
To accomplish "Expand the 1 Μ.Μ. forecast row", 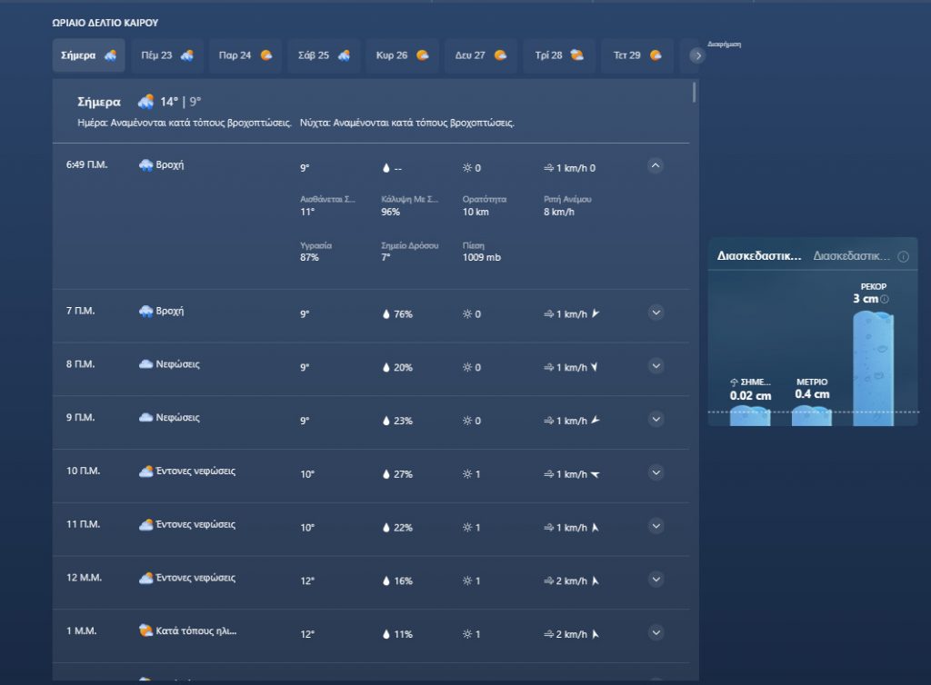I will 656,632.
